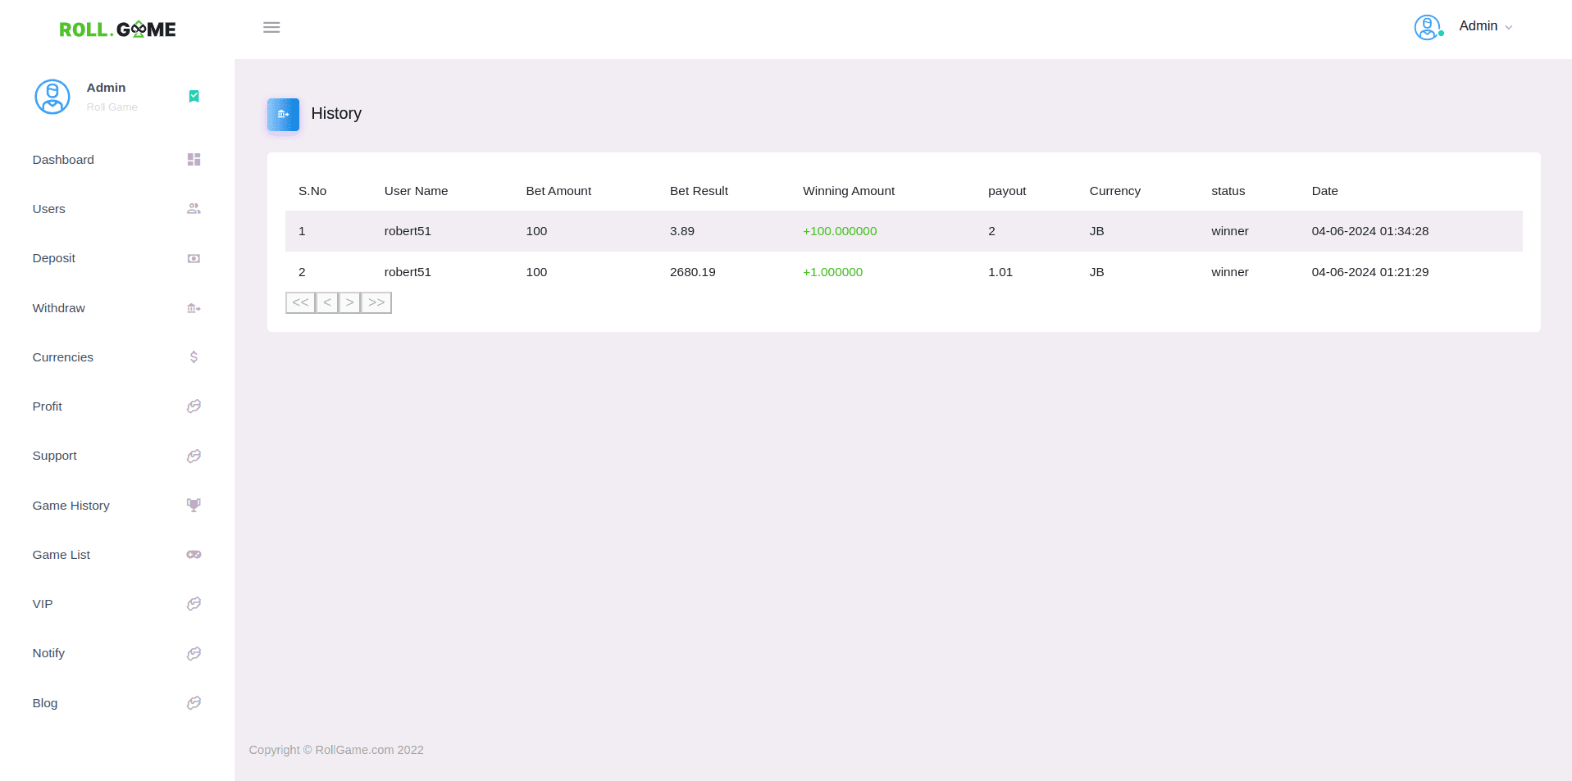Click the Users people icon
The width and height of the screenshot is (1572, 781).
click(194, 209)
